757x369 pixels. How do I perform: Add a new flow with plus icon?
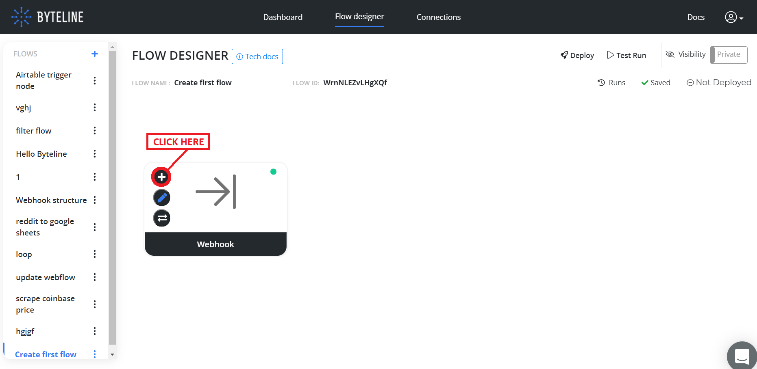(x=95, y=54)
